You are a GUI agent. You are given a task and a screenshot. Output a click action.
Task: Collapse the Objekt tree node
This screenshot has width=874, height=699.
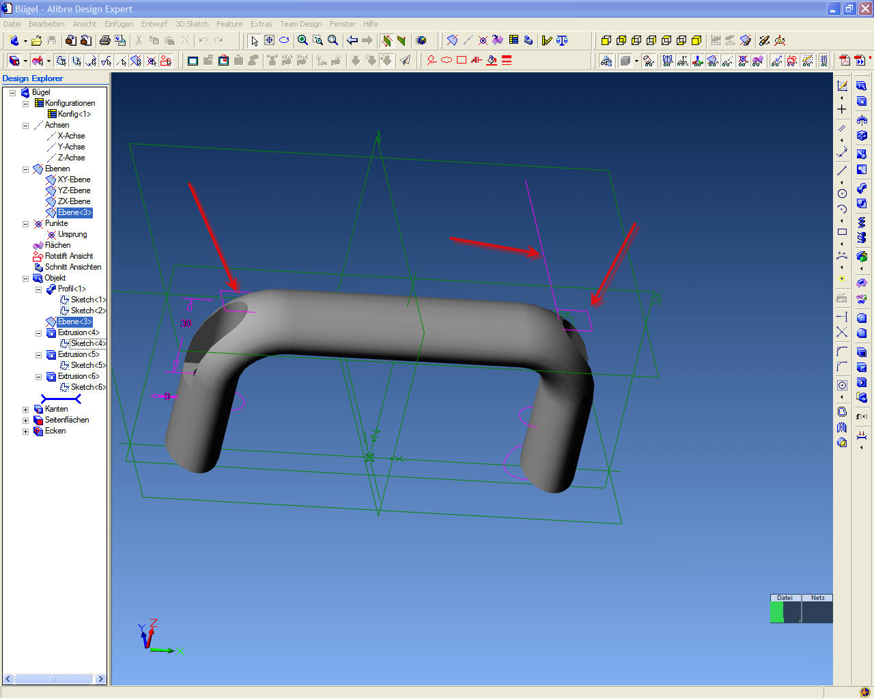tap(25, 278)
